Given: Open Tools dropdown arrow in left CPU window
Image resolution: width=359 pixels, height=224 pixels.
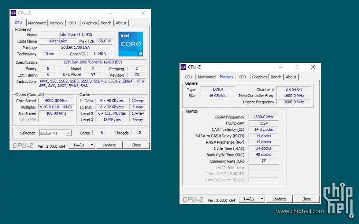Looking at the screenshot, I should pyautogui.click(x=92, y=145).
